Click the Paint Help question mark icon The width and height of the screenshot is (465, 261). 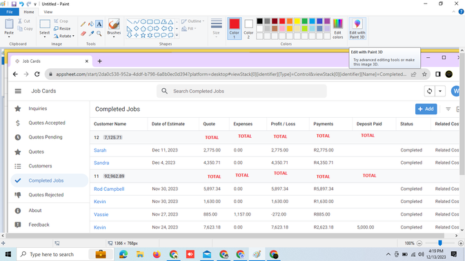click(461, 12)
